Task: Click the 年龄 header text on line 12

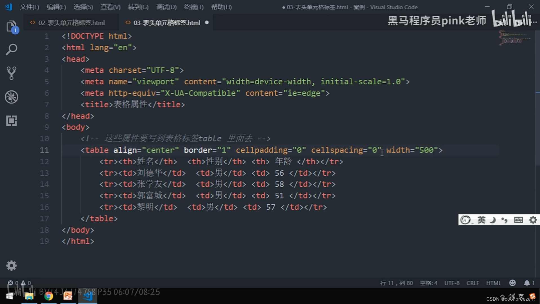Action: (x=283, y=161)
